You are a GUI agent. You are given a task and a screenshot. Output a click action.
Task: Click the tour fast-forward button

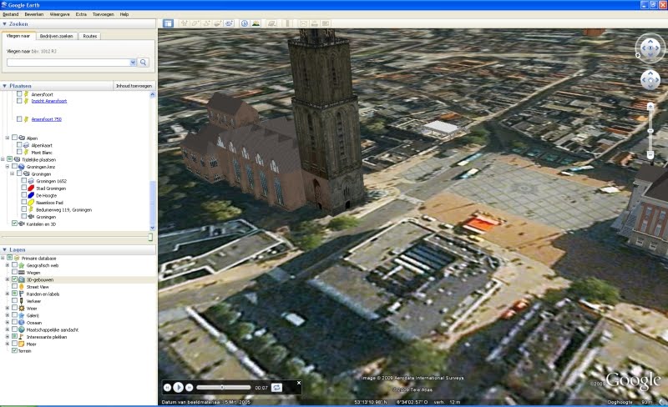pos(190,388)
